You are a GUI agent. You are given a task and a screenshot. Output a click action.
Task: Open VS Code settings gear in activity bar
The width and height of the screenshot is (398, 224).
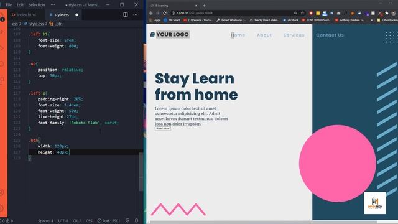click(2, 208)
